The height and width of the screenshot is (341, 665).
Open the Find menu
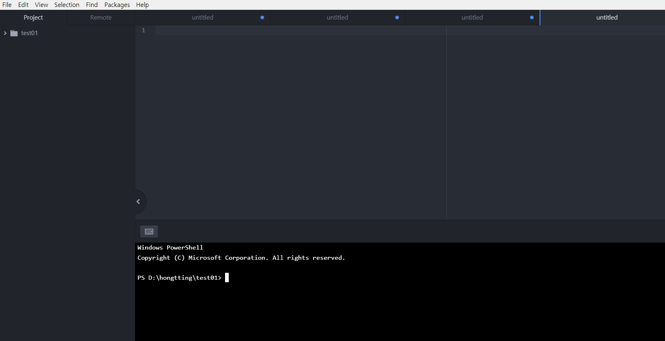coord(92,5)
